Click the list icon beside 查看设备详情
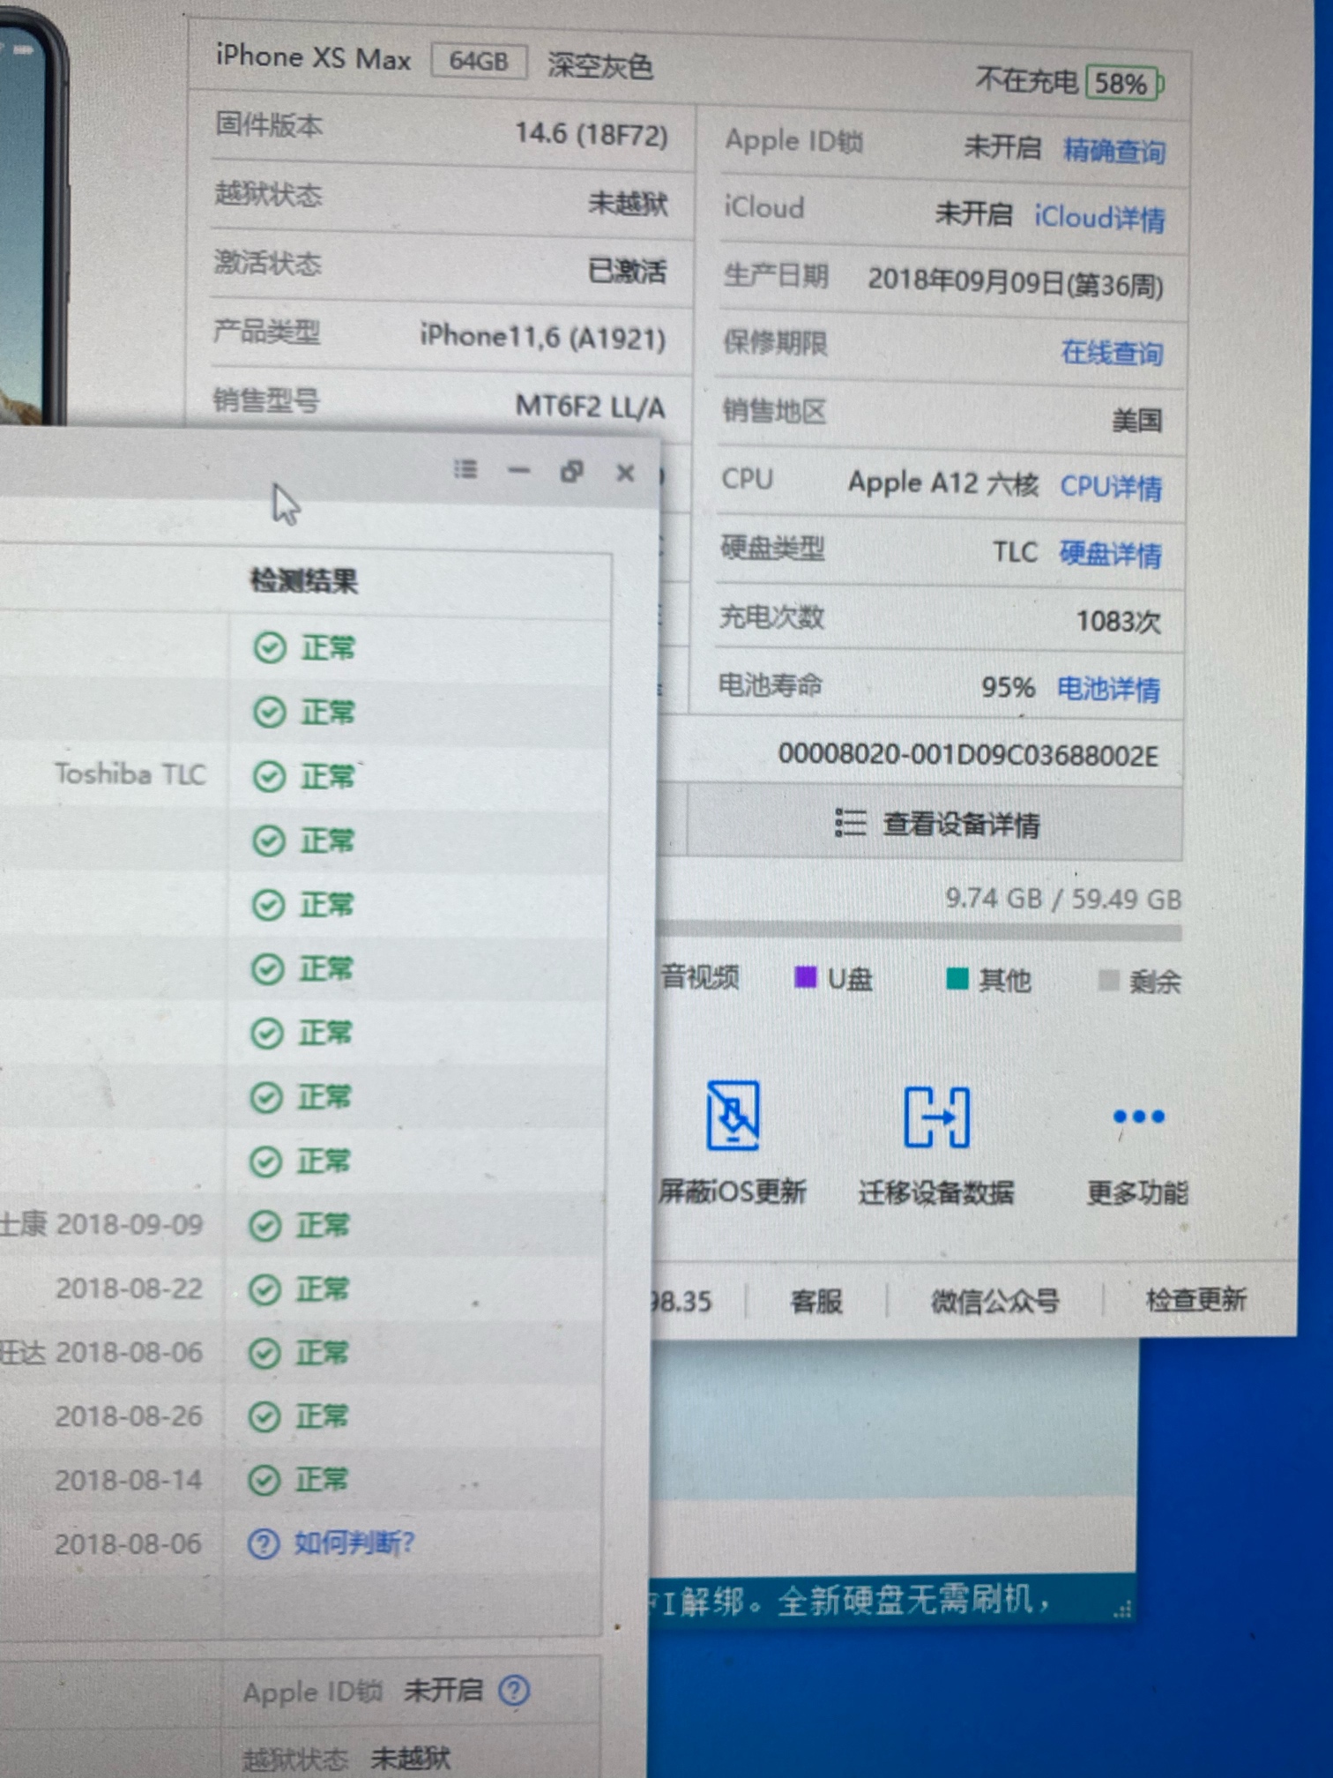 850,823
